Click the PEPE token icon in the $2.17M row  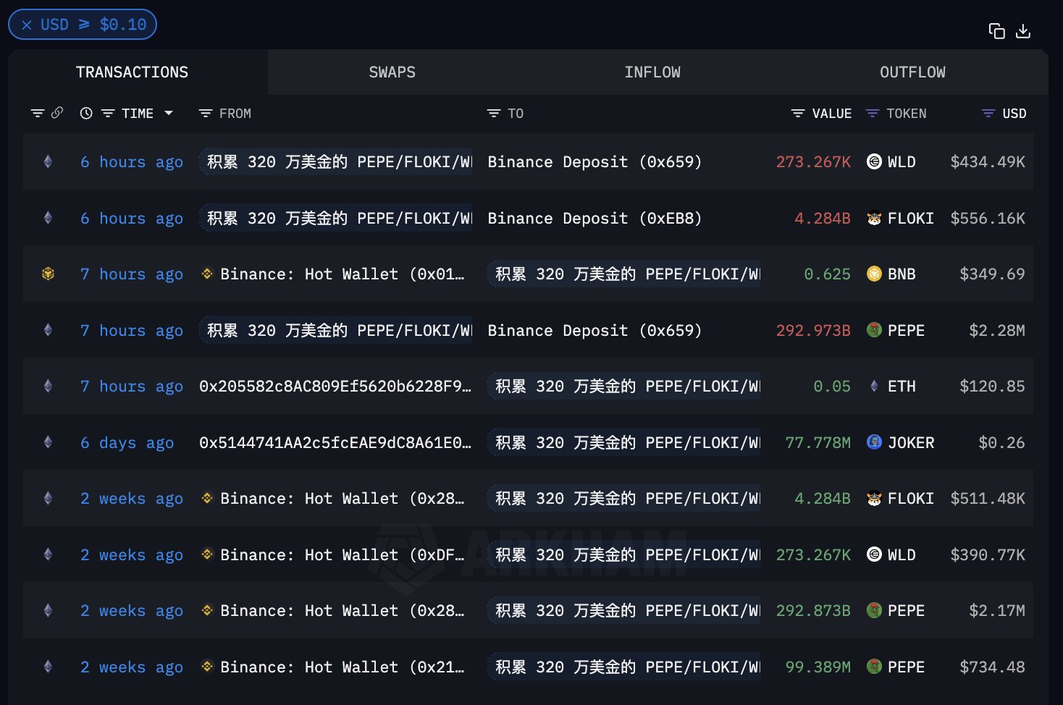tap(874, 610)
